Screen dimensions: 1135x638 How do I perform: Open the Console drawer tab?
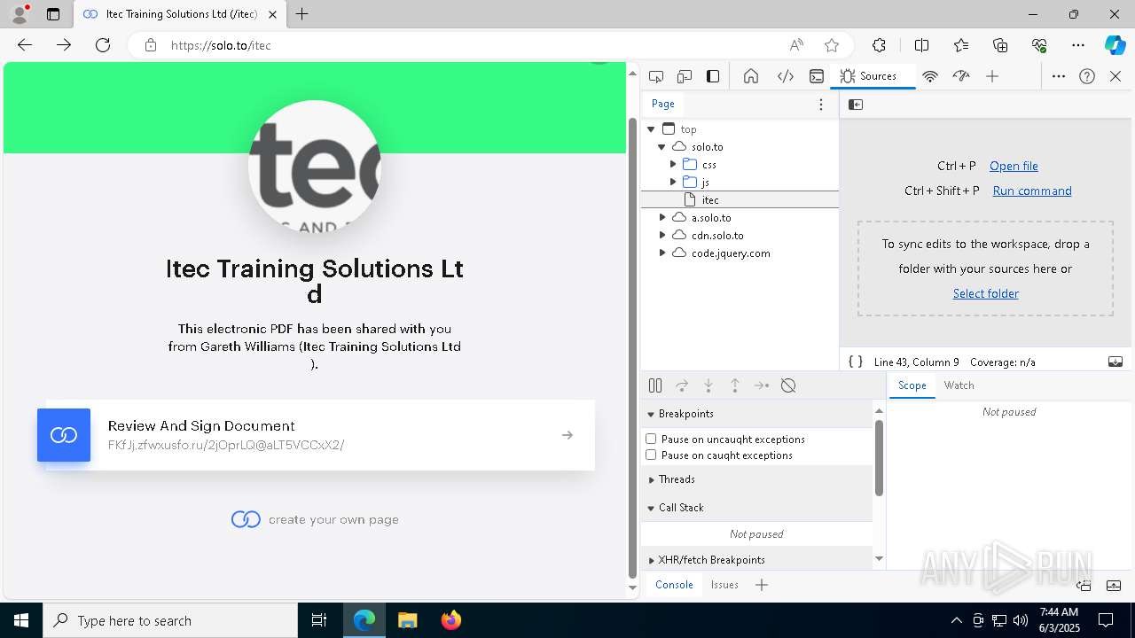(x=674, y=585)
